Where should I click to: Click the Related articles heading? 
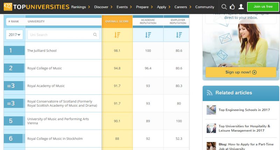pos(234,93)
